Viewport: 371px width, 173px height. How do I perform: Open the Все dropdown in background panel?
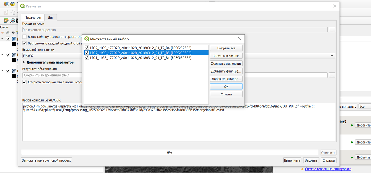pyautogui.click(x=365, y=106)
